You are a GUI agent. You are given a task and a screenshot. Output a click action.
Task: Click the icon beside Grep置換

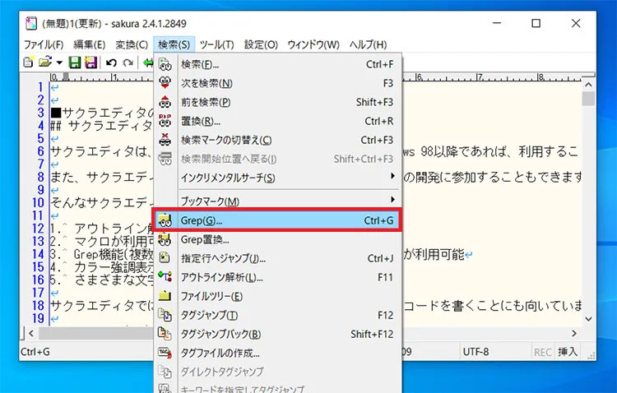pyautogui.click(x=165, y=239)
